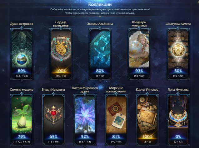
Task: Open the Души островов collection card
Action: [22, 54]
